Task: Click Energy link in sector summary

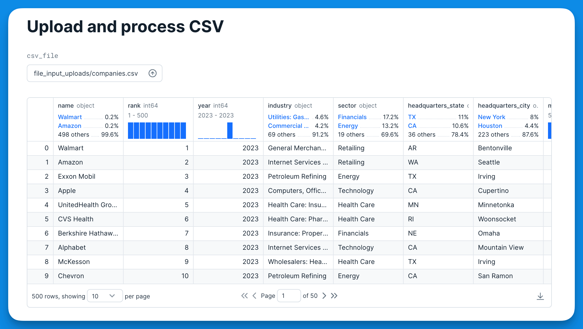Action: 348,126
